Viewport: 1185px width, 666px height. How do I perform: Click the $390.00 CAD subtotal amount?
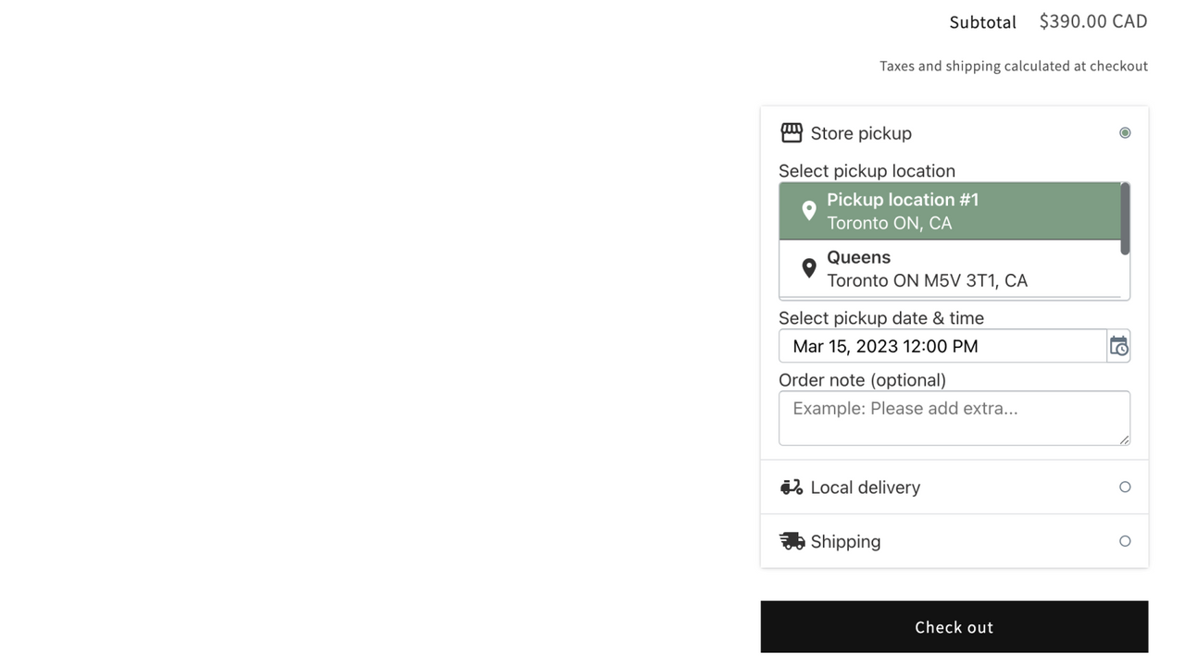pyautogui.click(x=1093, y=21)
